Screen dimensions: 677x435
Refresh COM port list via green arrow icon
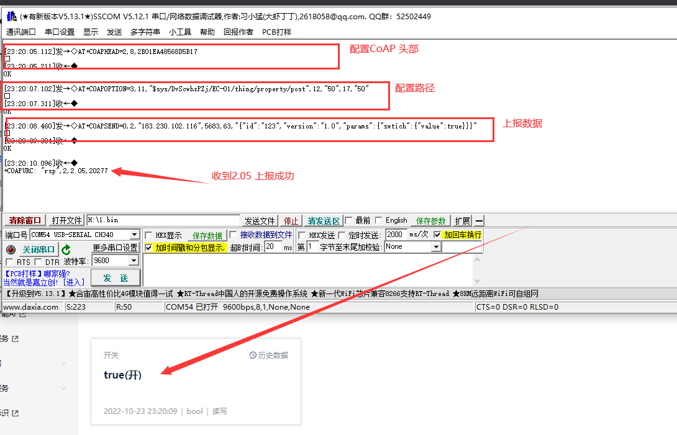(x=65, y=249)
